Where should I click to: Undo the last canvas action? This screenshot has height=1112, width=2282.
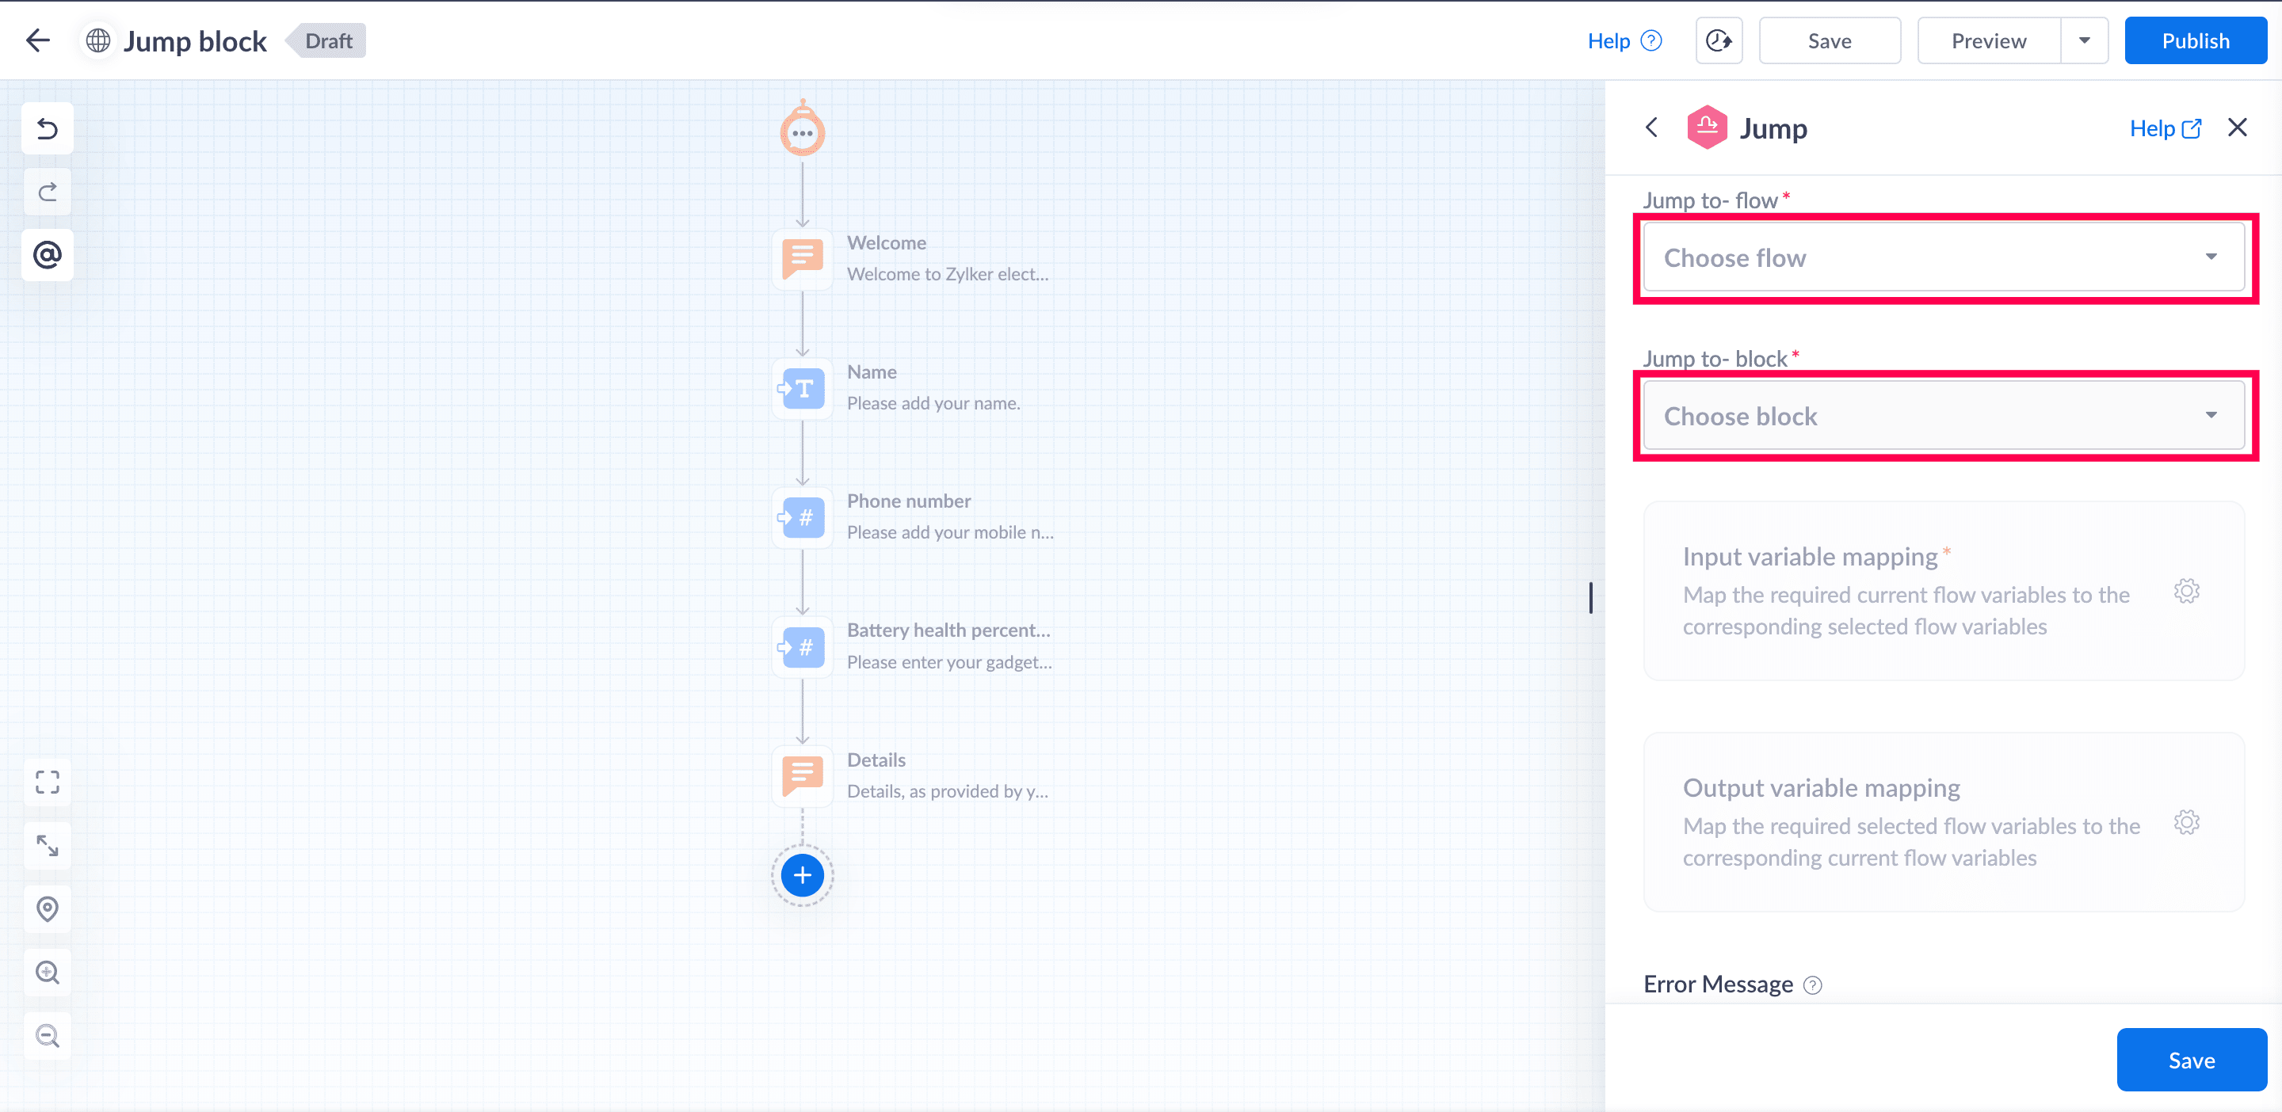click(x=47, y=129)
